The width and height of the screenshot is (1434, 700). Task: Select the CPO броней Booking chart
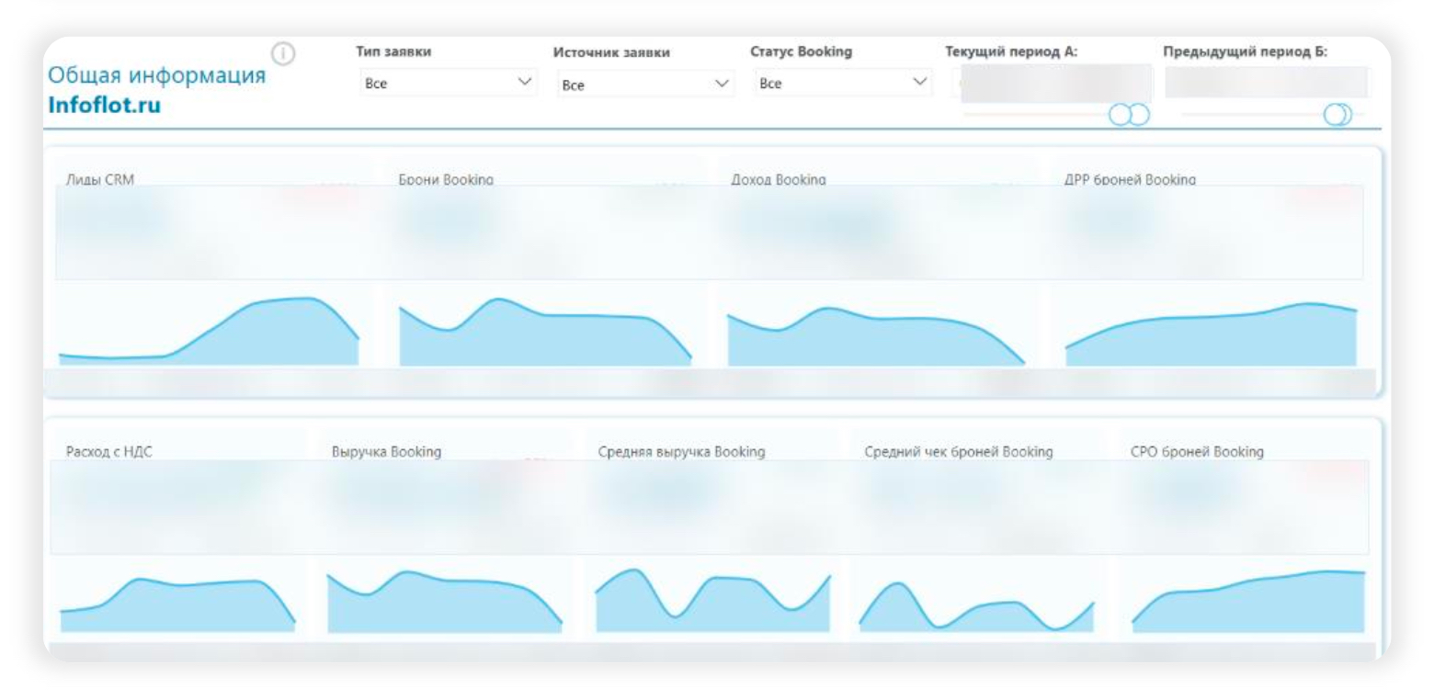[x=1248, y=602]
